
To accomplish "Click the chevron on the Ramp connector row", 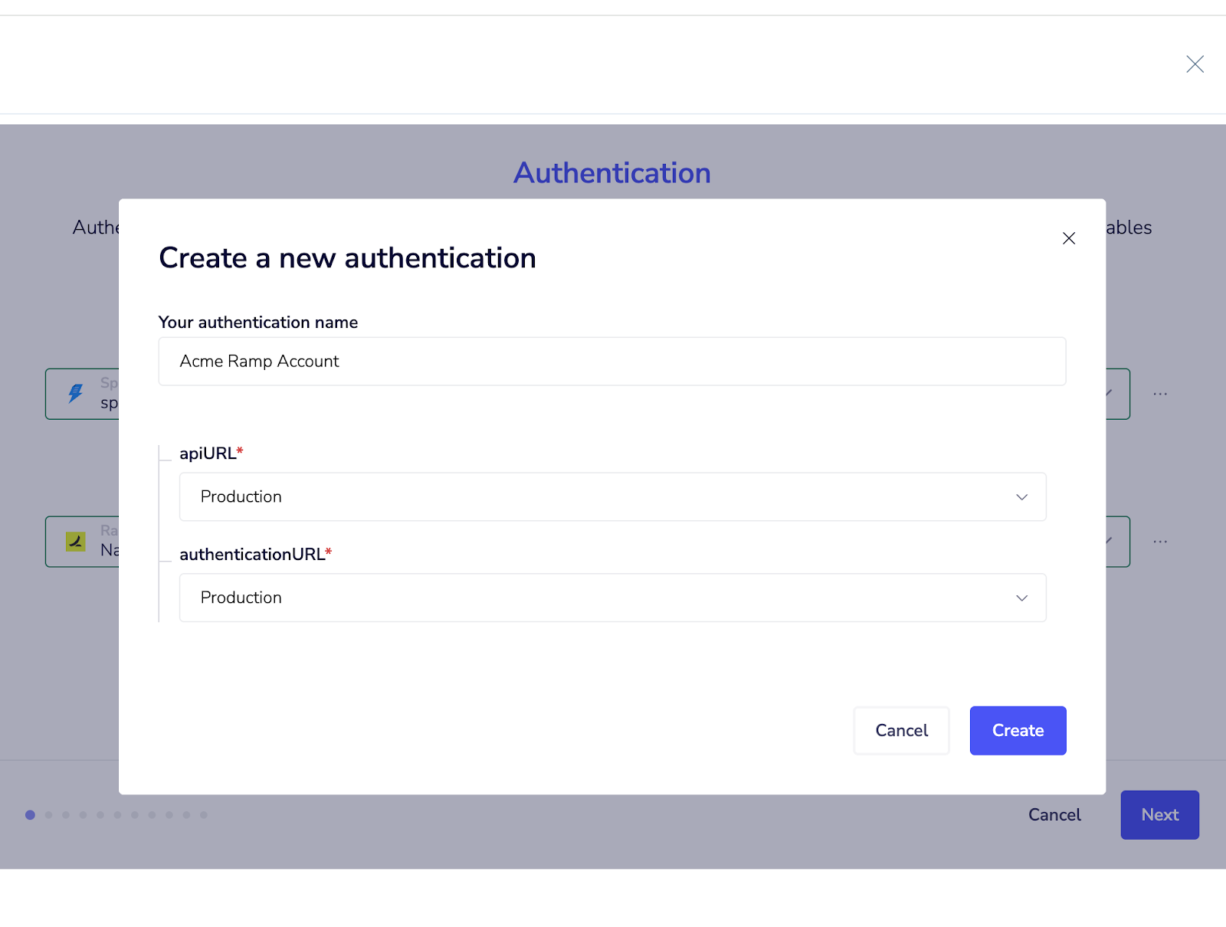I will pyautogui.click(x=1110, y=541).
